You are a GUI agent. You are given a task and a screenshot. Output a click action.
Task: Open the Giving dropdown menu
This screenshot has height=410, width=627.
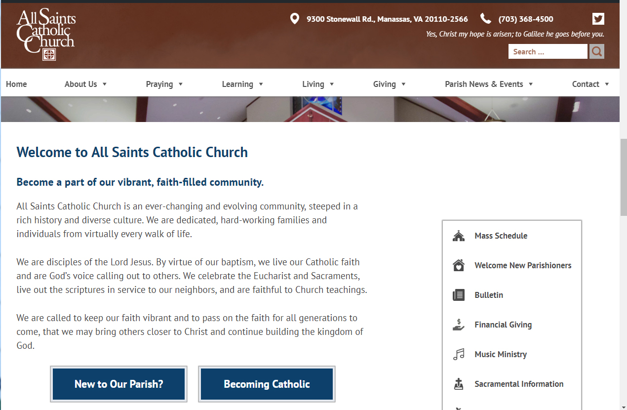390,84
